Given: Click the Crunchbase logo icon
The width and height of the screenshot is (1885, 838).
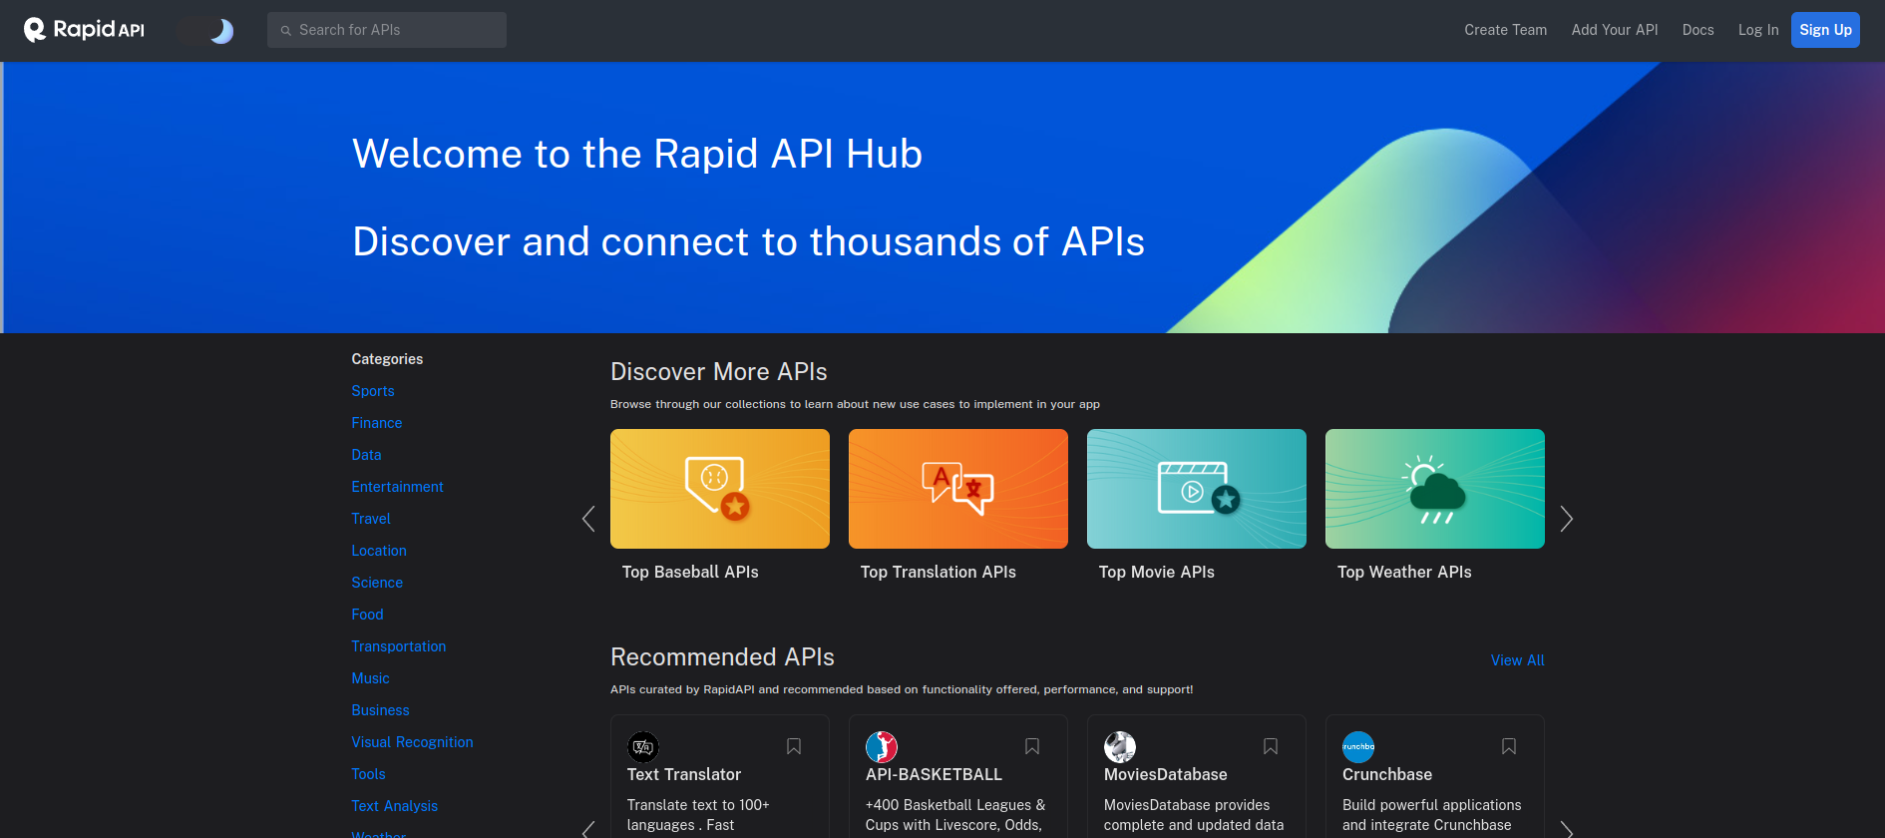Looking at the screenshot, I should [1358, 747].
